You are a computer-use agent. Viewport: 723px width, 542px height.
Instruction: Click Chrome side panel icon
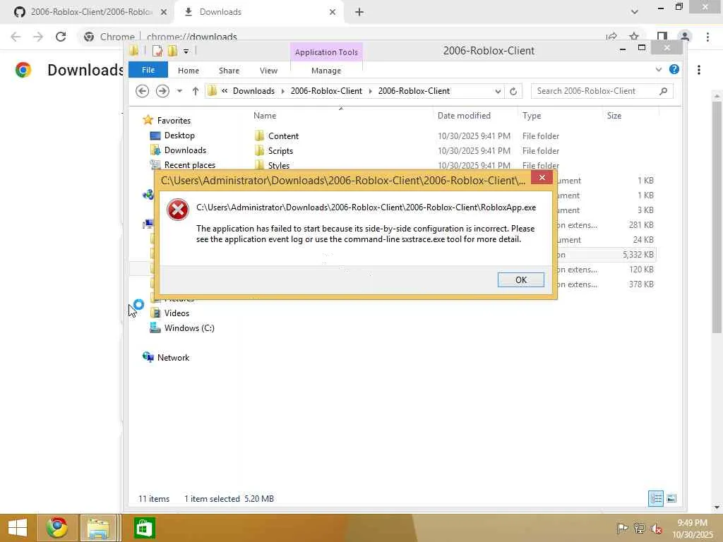pos(662,37)
